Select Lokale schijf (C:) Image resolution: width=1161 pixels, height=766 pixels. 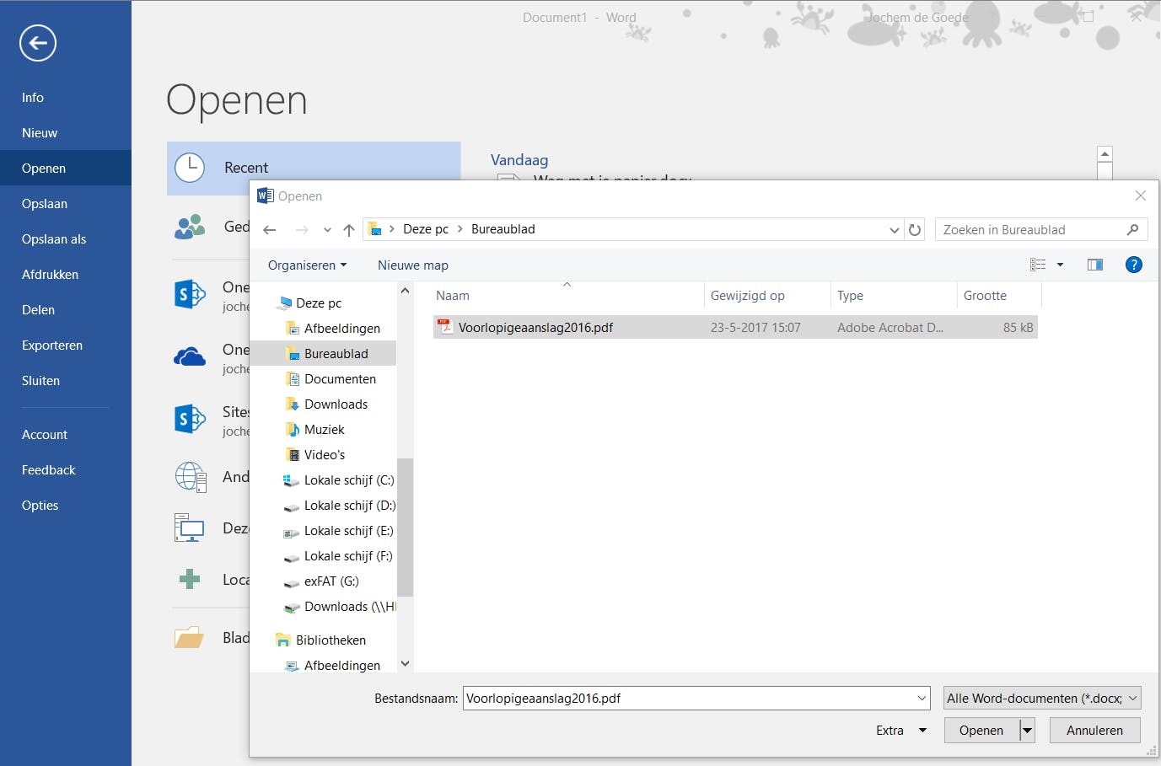point(348,480)
